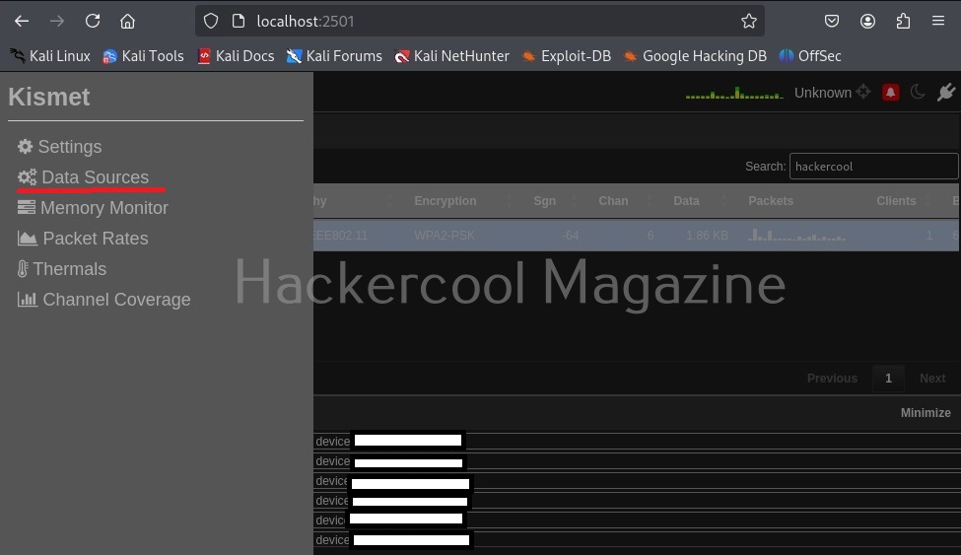
Task: Open the red alert bell icon
Action: (890, 93)
